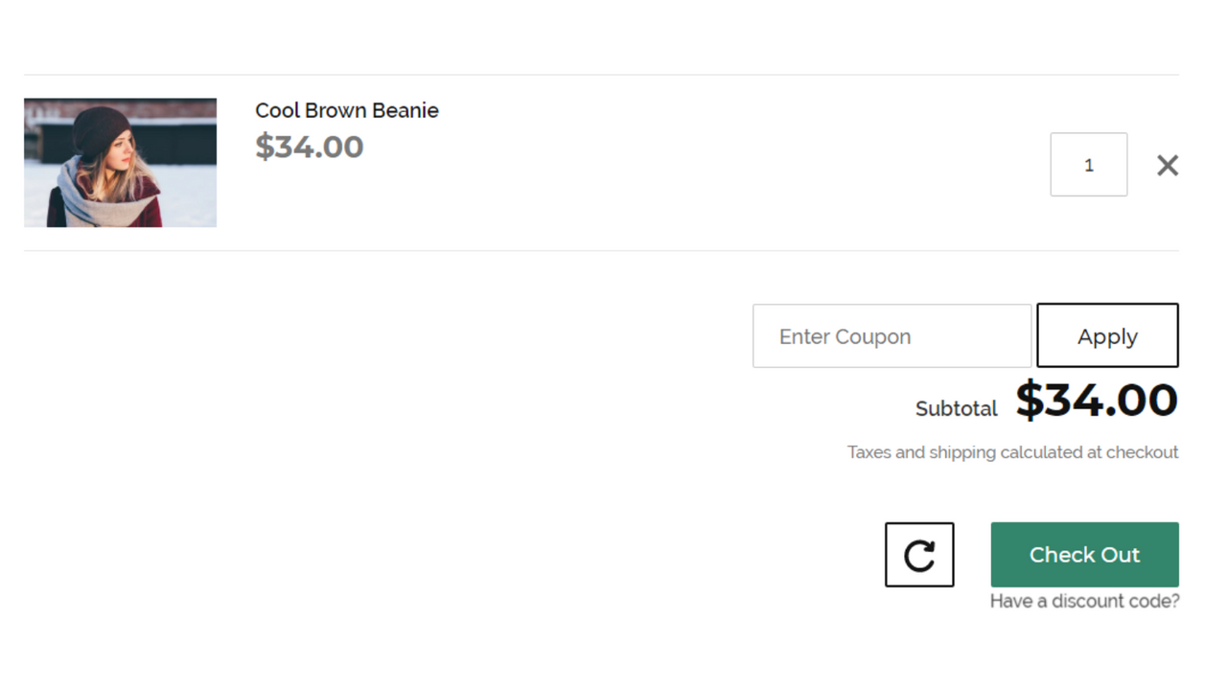Proceed with the green Check Out button
Screen dimensions: 1227x690
coord(1084,554)
